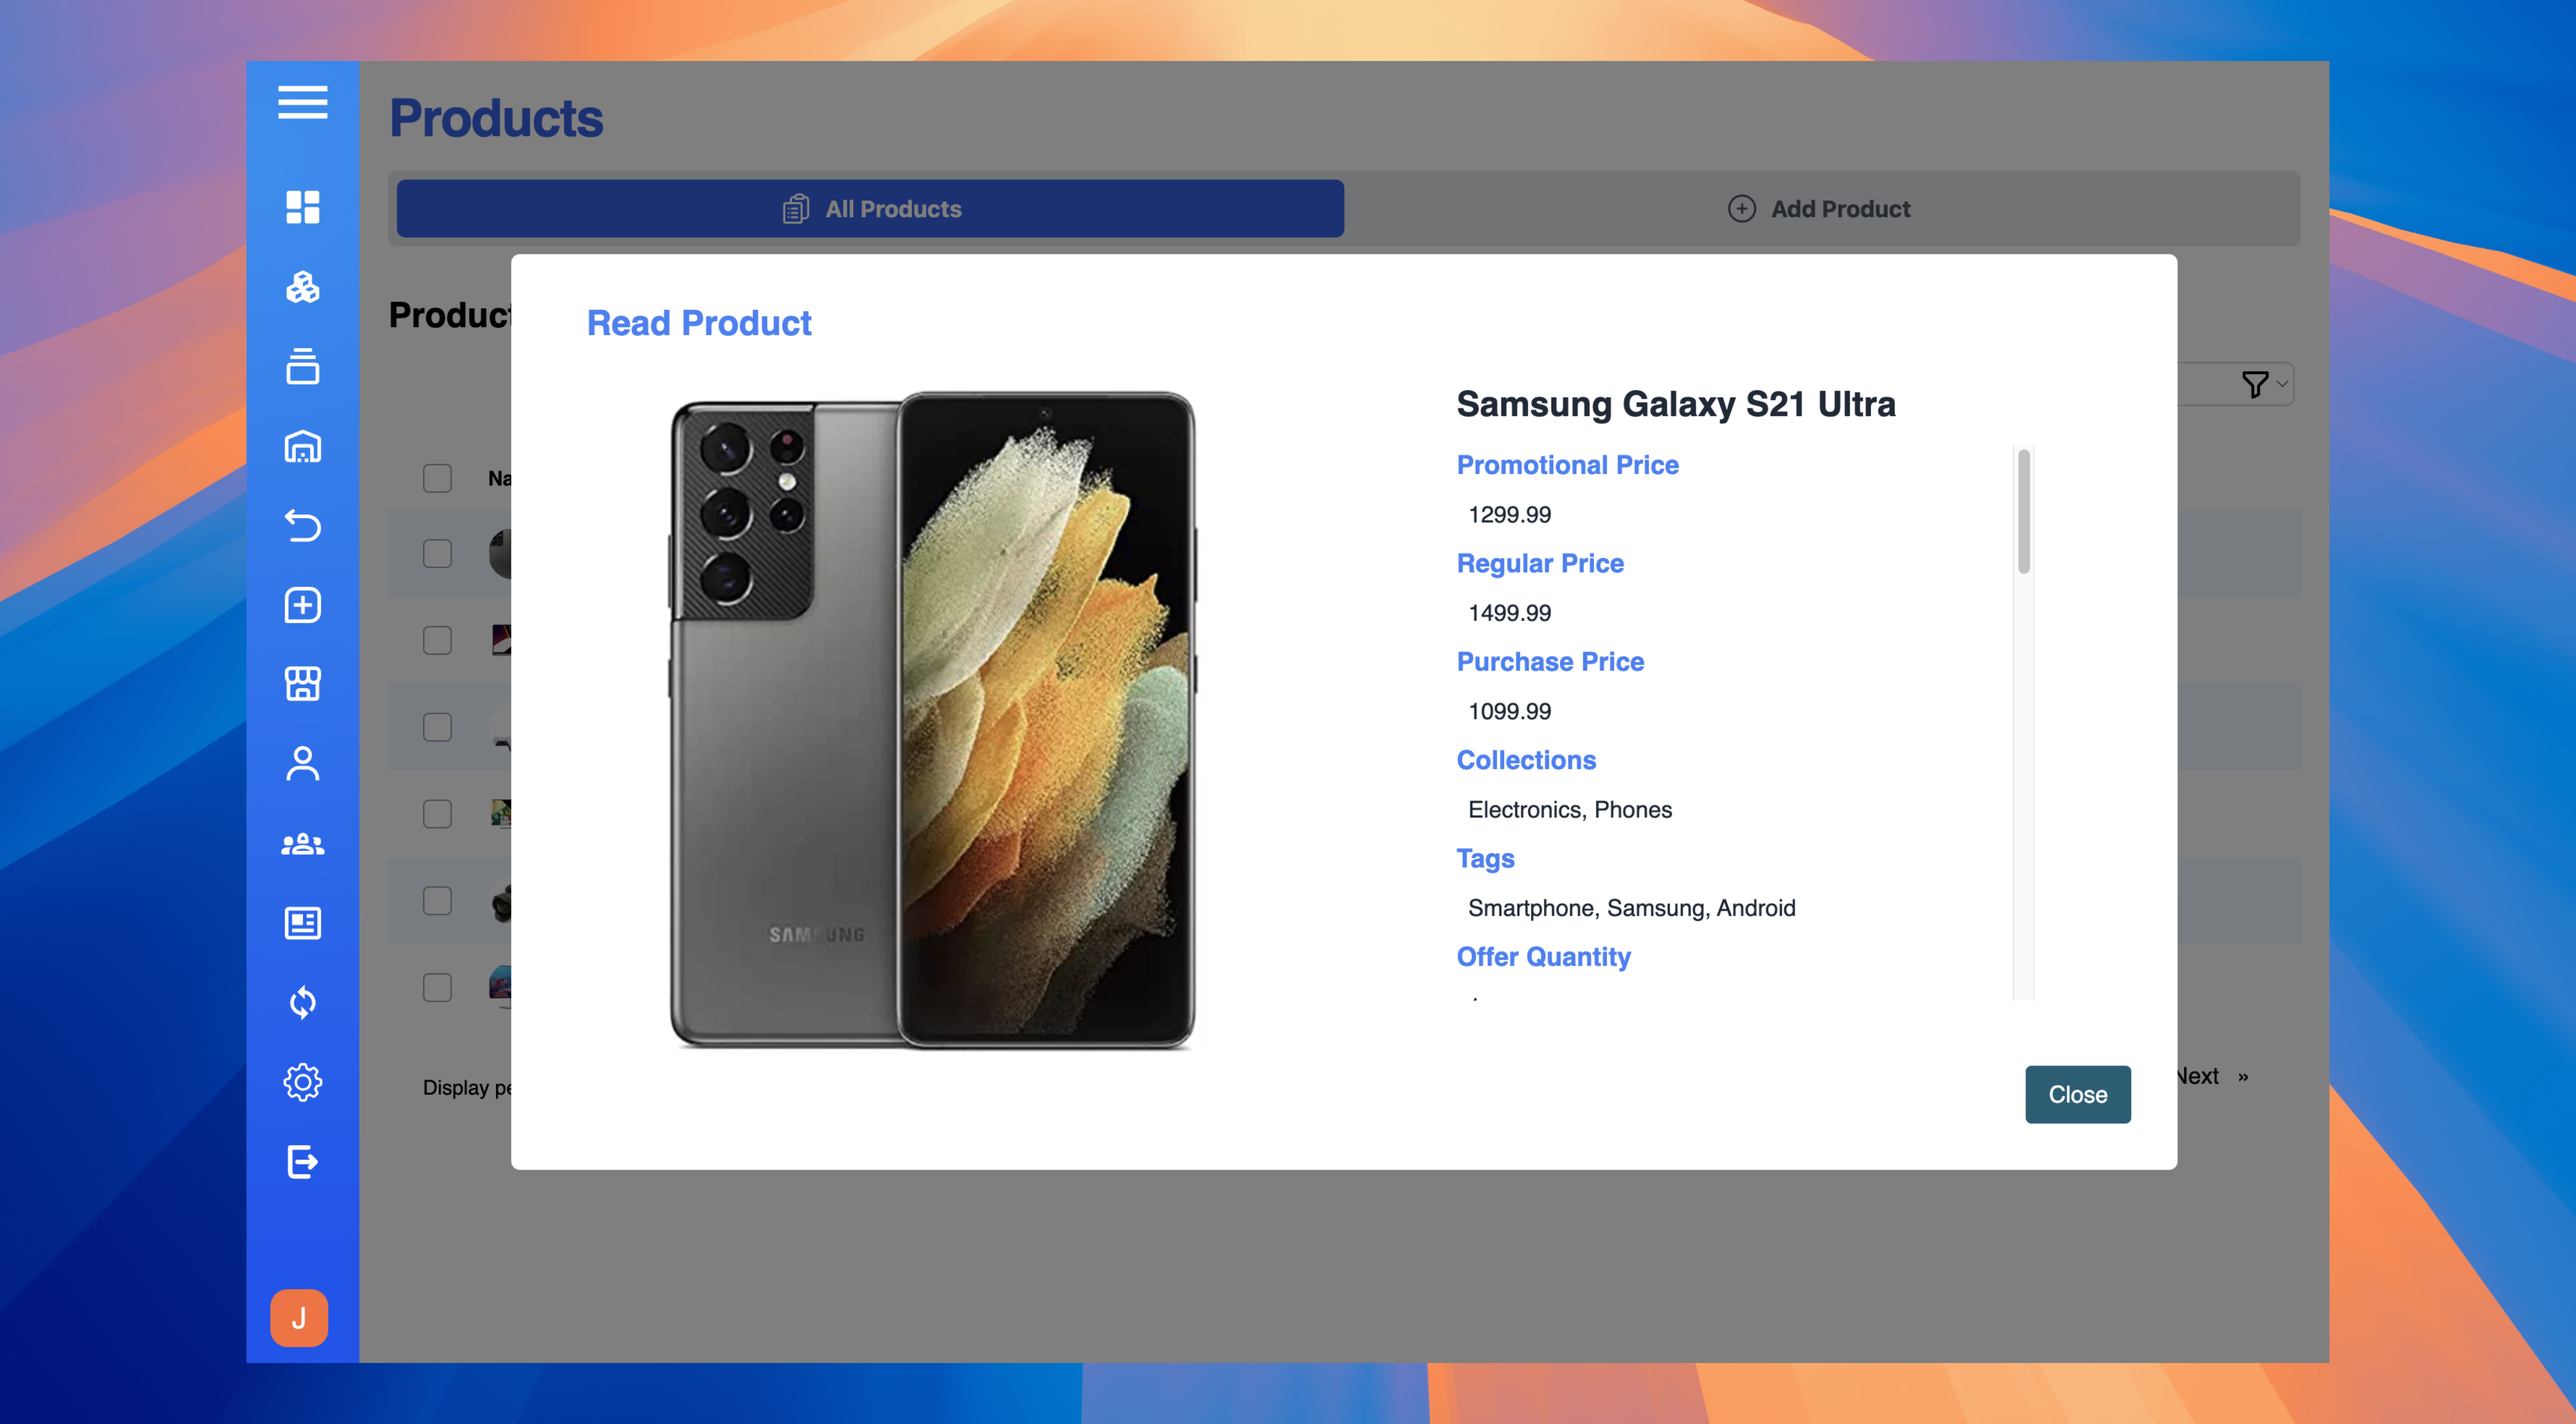2576x1424 pixels.
Task: Expand the filter funnel dropdown
Action: pos(2262,384)
